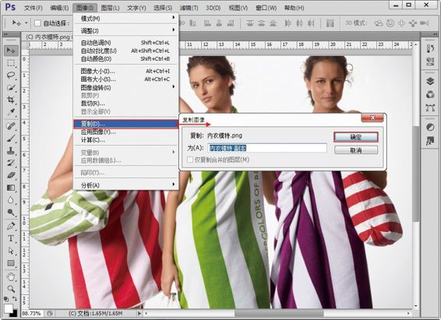Select the Horizontal Type tool
This screenshot has height=320, width=441.
(x=11, y=238)
